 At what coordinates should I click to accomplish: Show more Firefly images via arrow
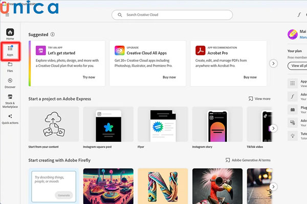pyautogui.click(x=274, y=187)
